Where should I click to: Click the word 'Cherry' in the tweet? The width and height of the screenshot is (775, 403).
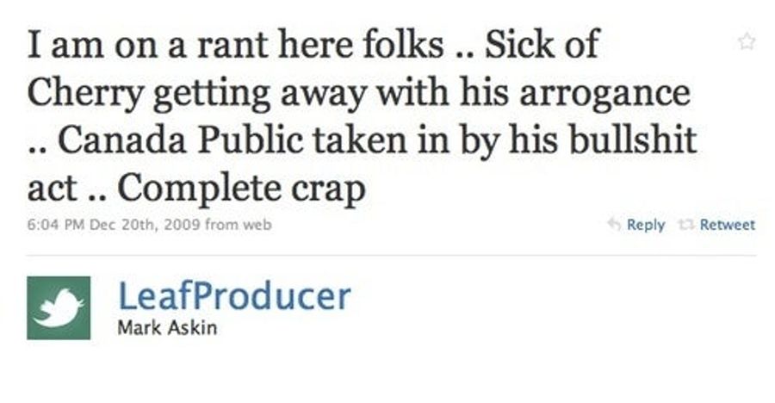pyautogui.click(x=86, y=94)
